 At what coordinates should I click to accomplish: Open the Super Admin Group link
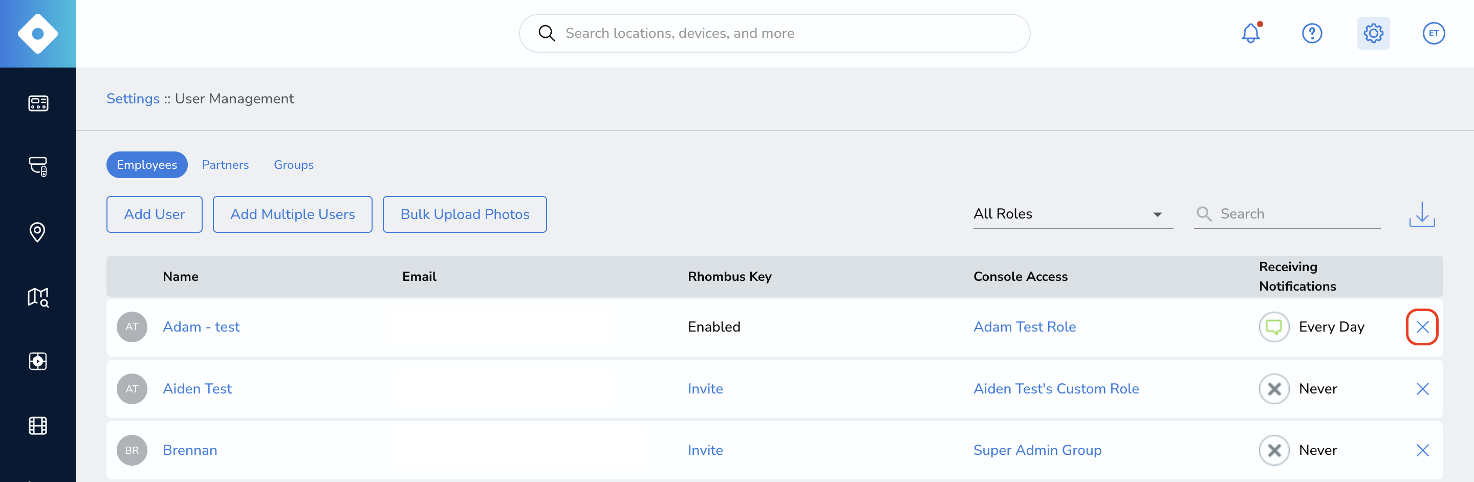point(1037,451)
